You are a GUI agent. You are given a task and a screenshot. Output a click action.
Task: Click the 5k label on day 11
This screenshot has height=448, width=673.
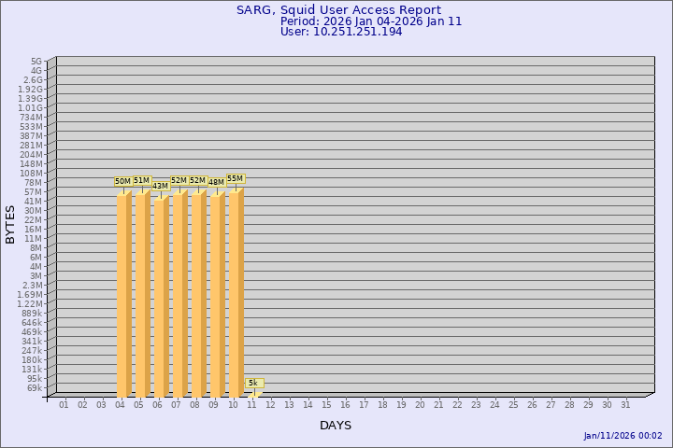(x=253, y=383)
